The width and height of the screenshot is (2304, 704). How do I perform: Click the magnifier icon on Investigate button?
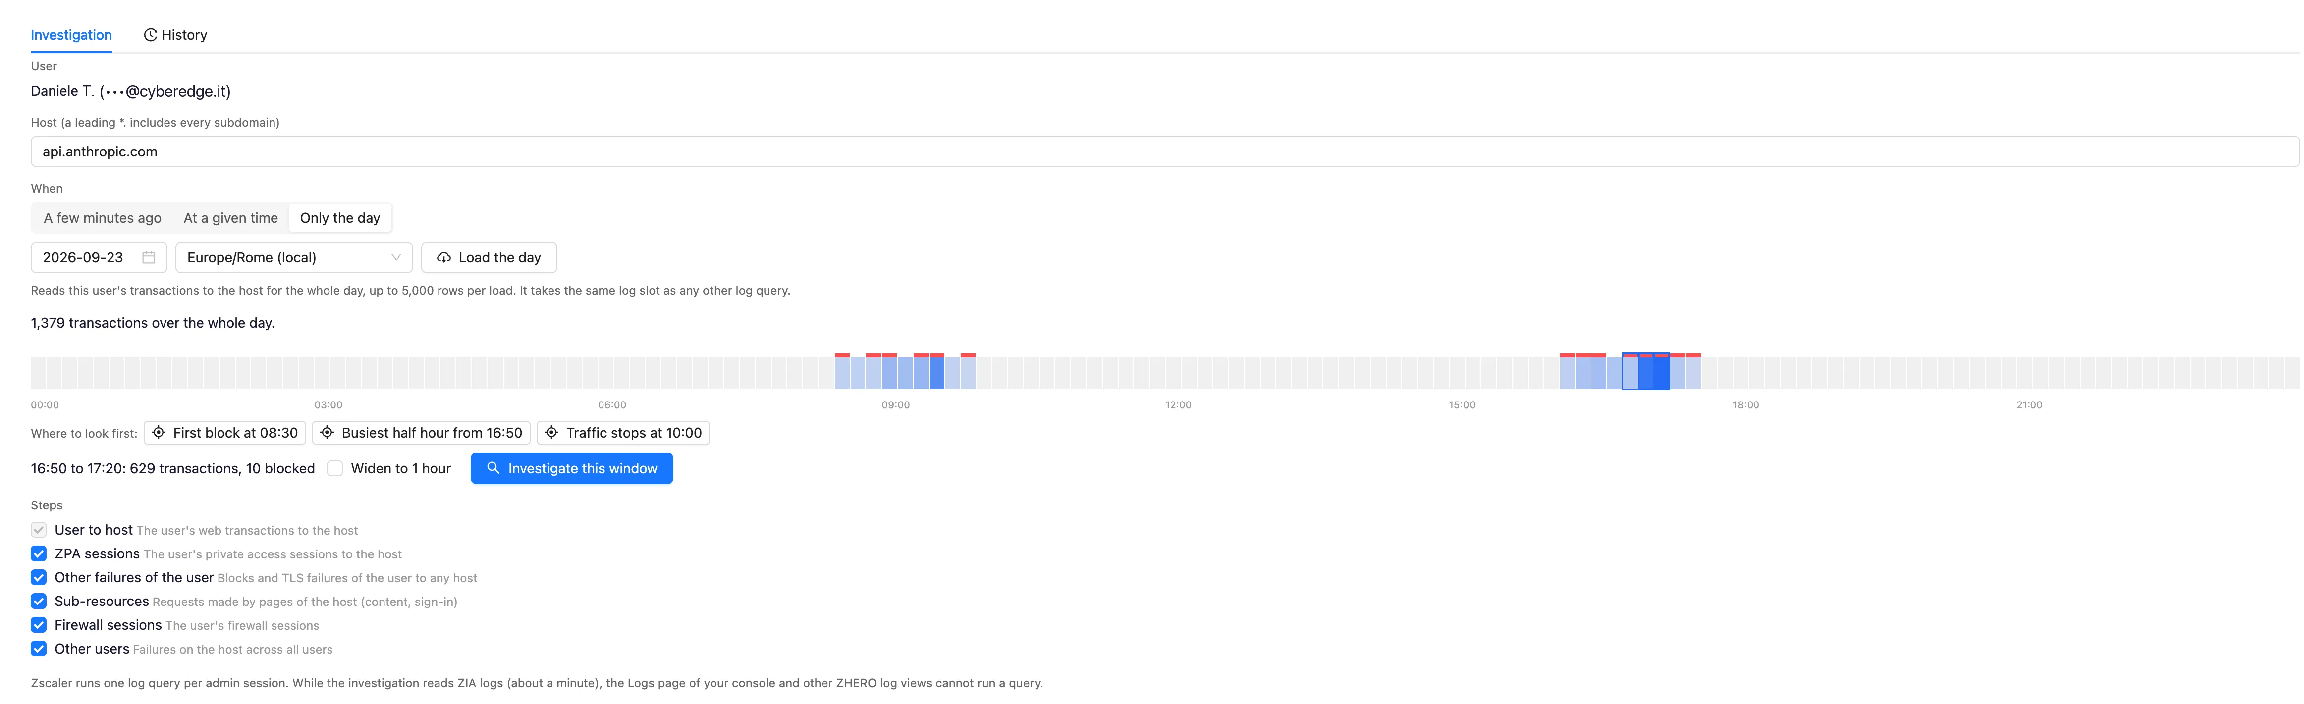(493, 468)
